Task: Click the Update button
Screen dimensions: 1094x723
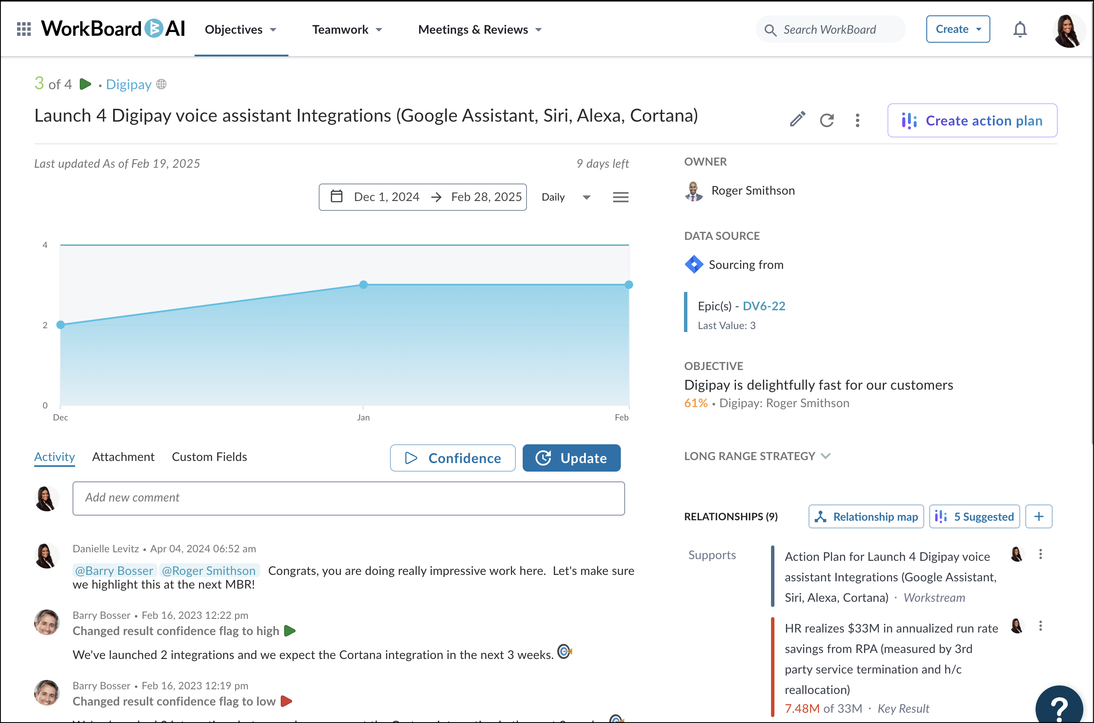Action: tap(571, 458)
